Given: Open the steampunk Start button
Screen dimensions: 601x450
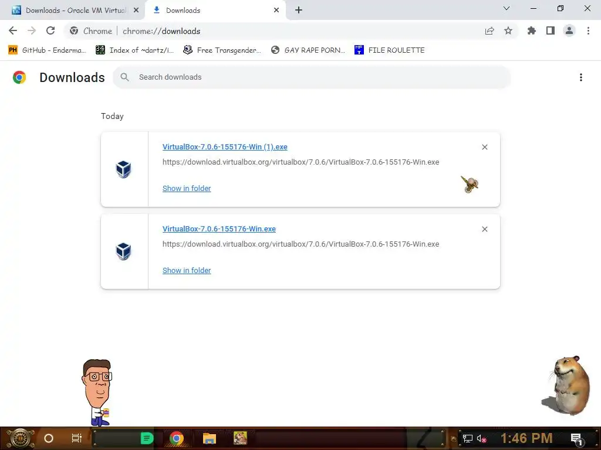Looking at the screenshot, I should point(20,438).
